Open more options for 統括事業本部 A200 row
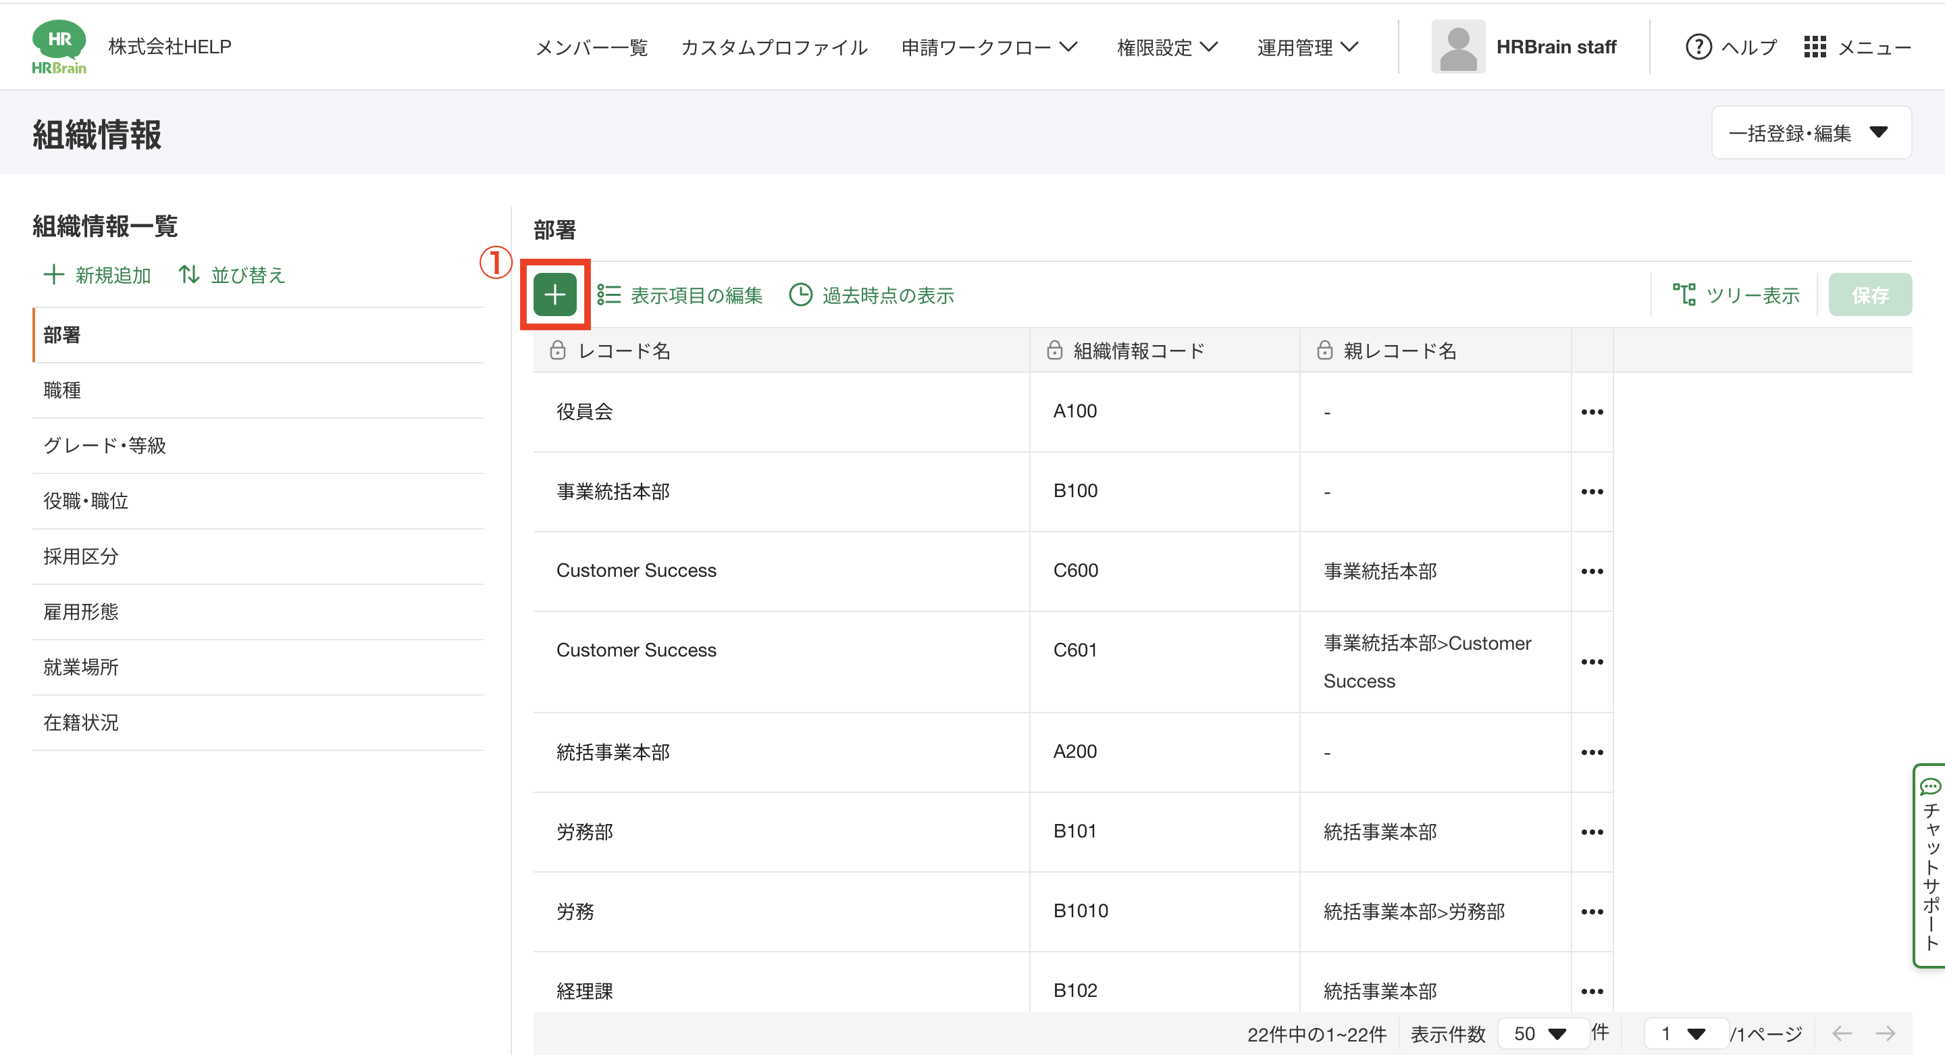This screenshot has width=1945, height=1055. [x=1592, y=753]
